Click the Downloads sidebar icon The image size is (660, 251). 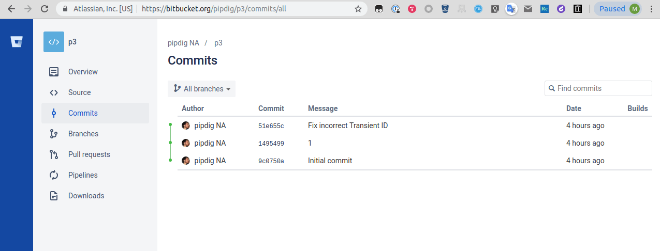[54, 196]
